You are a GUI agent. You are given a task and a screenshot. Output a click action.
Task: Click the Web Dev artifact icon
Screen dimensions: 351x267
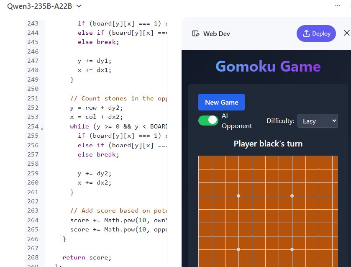click(195, 33)
